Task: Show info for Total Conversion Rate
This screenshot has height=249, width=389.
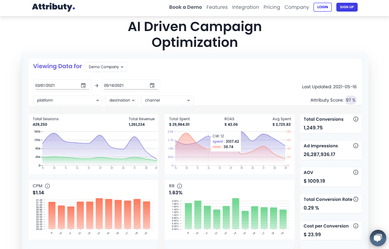Action: pyautogui.click(x=356, y=199)
